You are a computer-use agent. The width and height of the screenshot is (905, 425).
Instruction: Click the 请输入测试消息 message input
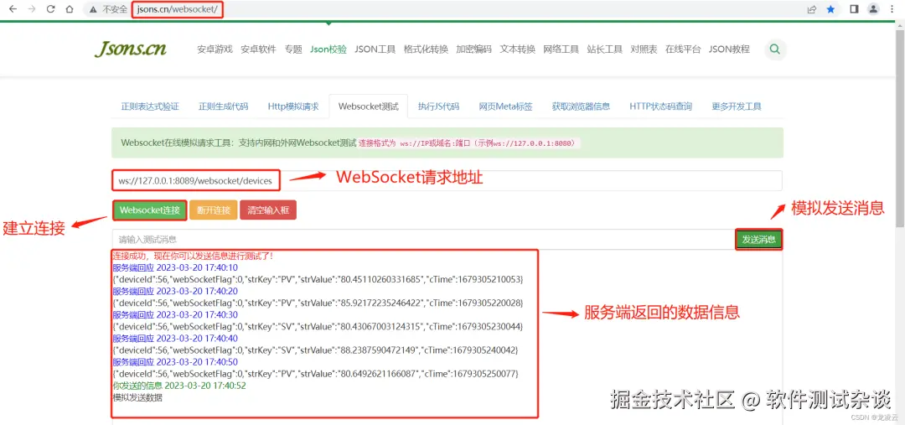[x=424, y=240]
